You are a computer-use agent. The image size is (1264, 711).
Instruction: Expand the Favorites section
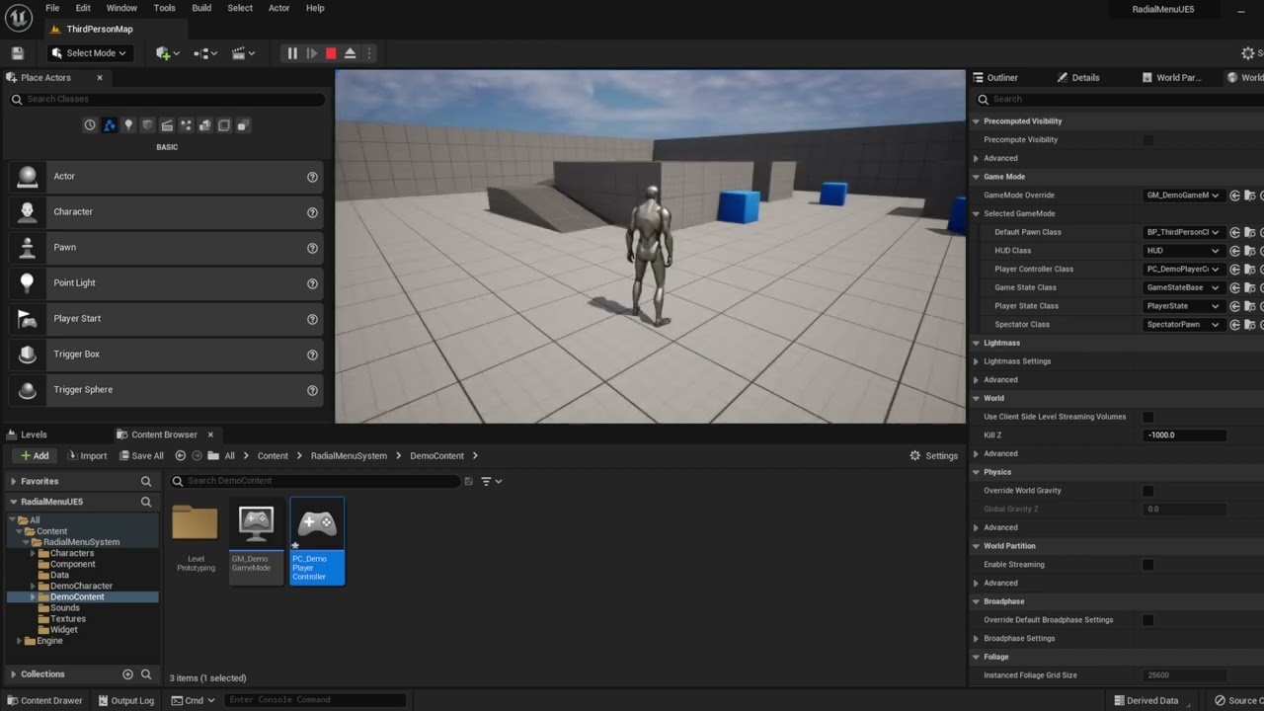tap(13, 482)
